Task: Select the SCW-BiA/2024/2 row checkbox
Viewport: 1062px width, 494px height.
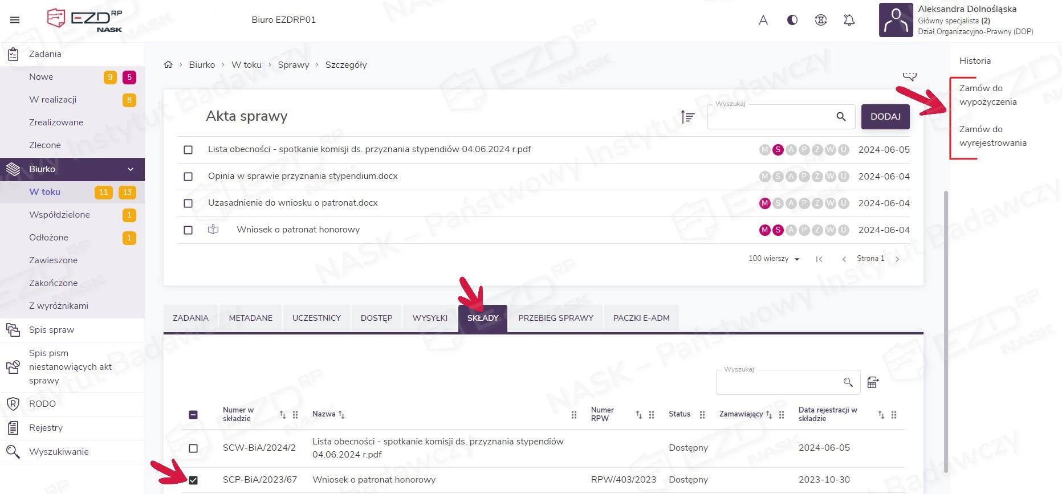Action: pos(193,448)
